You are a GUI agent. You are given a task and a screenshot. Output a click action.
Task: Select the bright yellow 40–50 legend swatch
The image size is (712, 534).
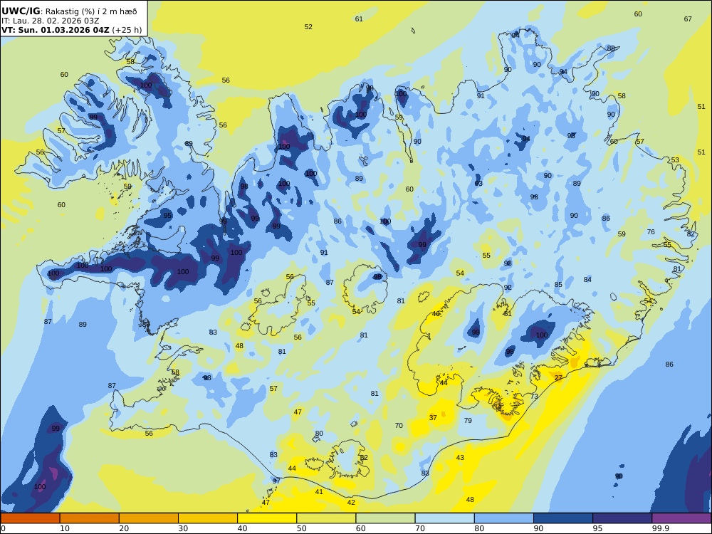pyautogui.click(x=267, y=518)
